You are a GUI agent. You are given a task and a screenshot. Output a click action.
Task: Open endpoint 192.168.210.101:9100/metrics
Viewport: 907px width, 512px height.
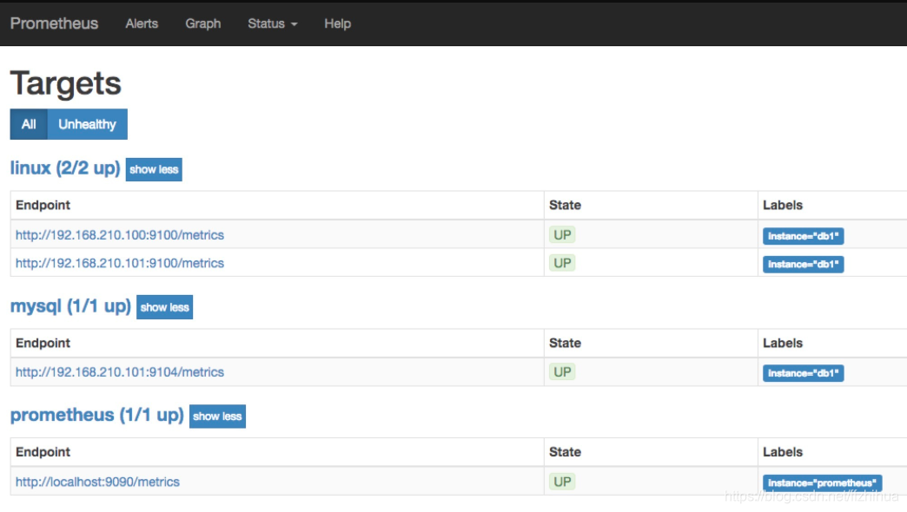tap(120, 263)
